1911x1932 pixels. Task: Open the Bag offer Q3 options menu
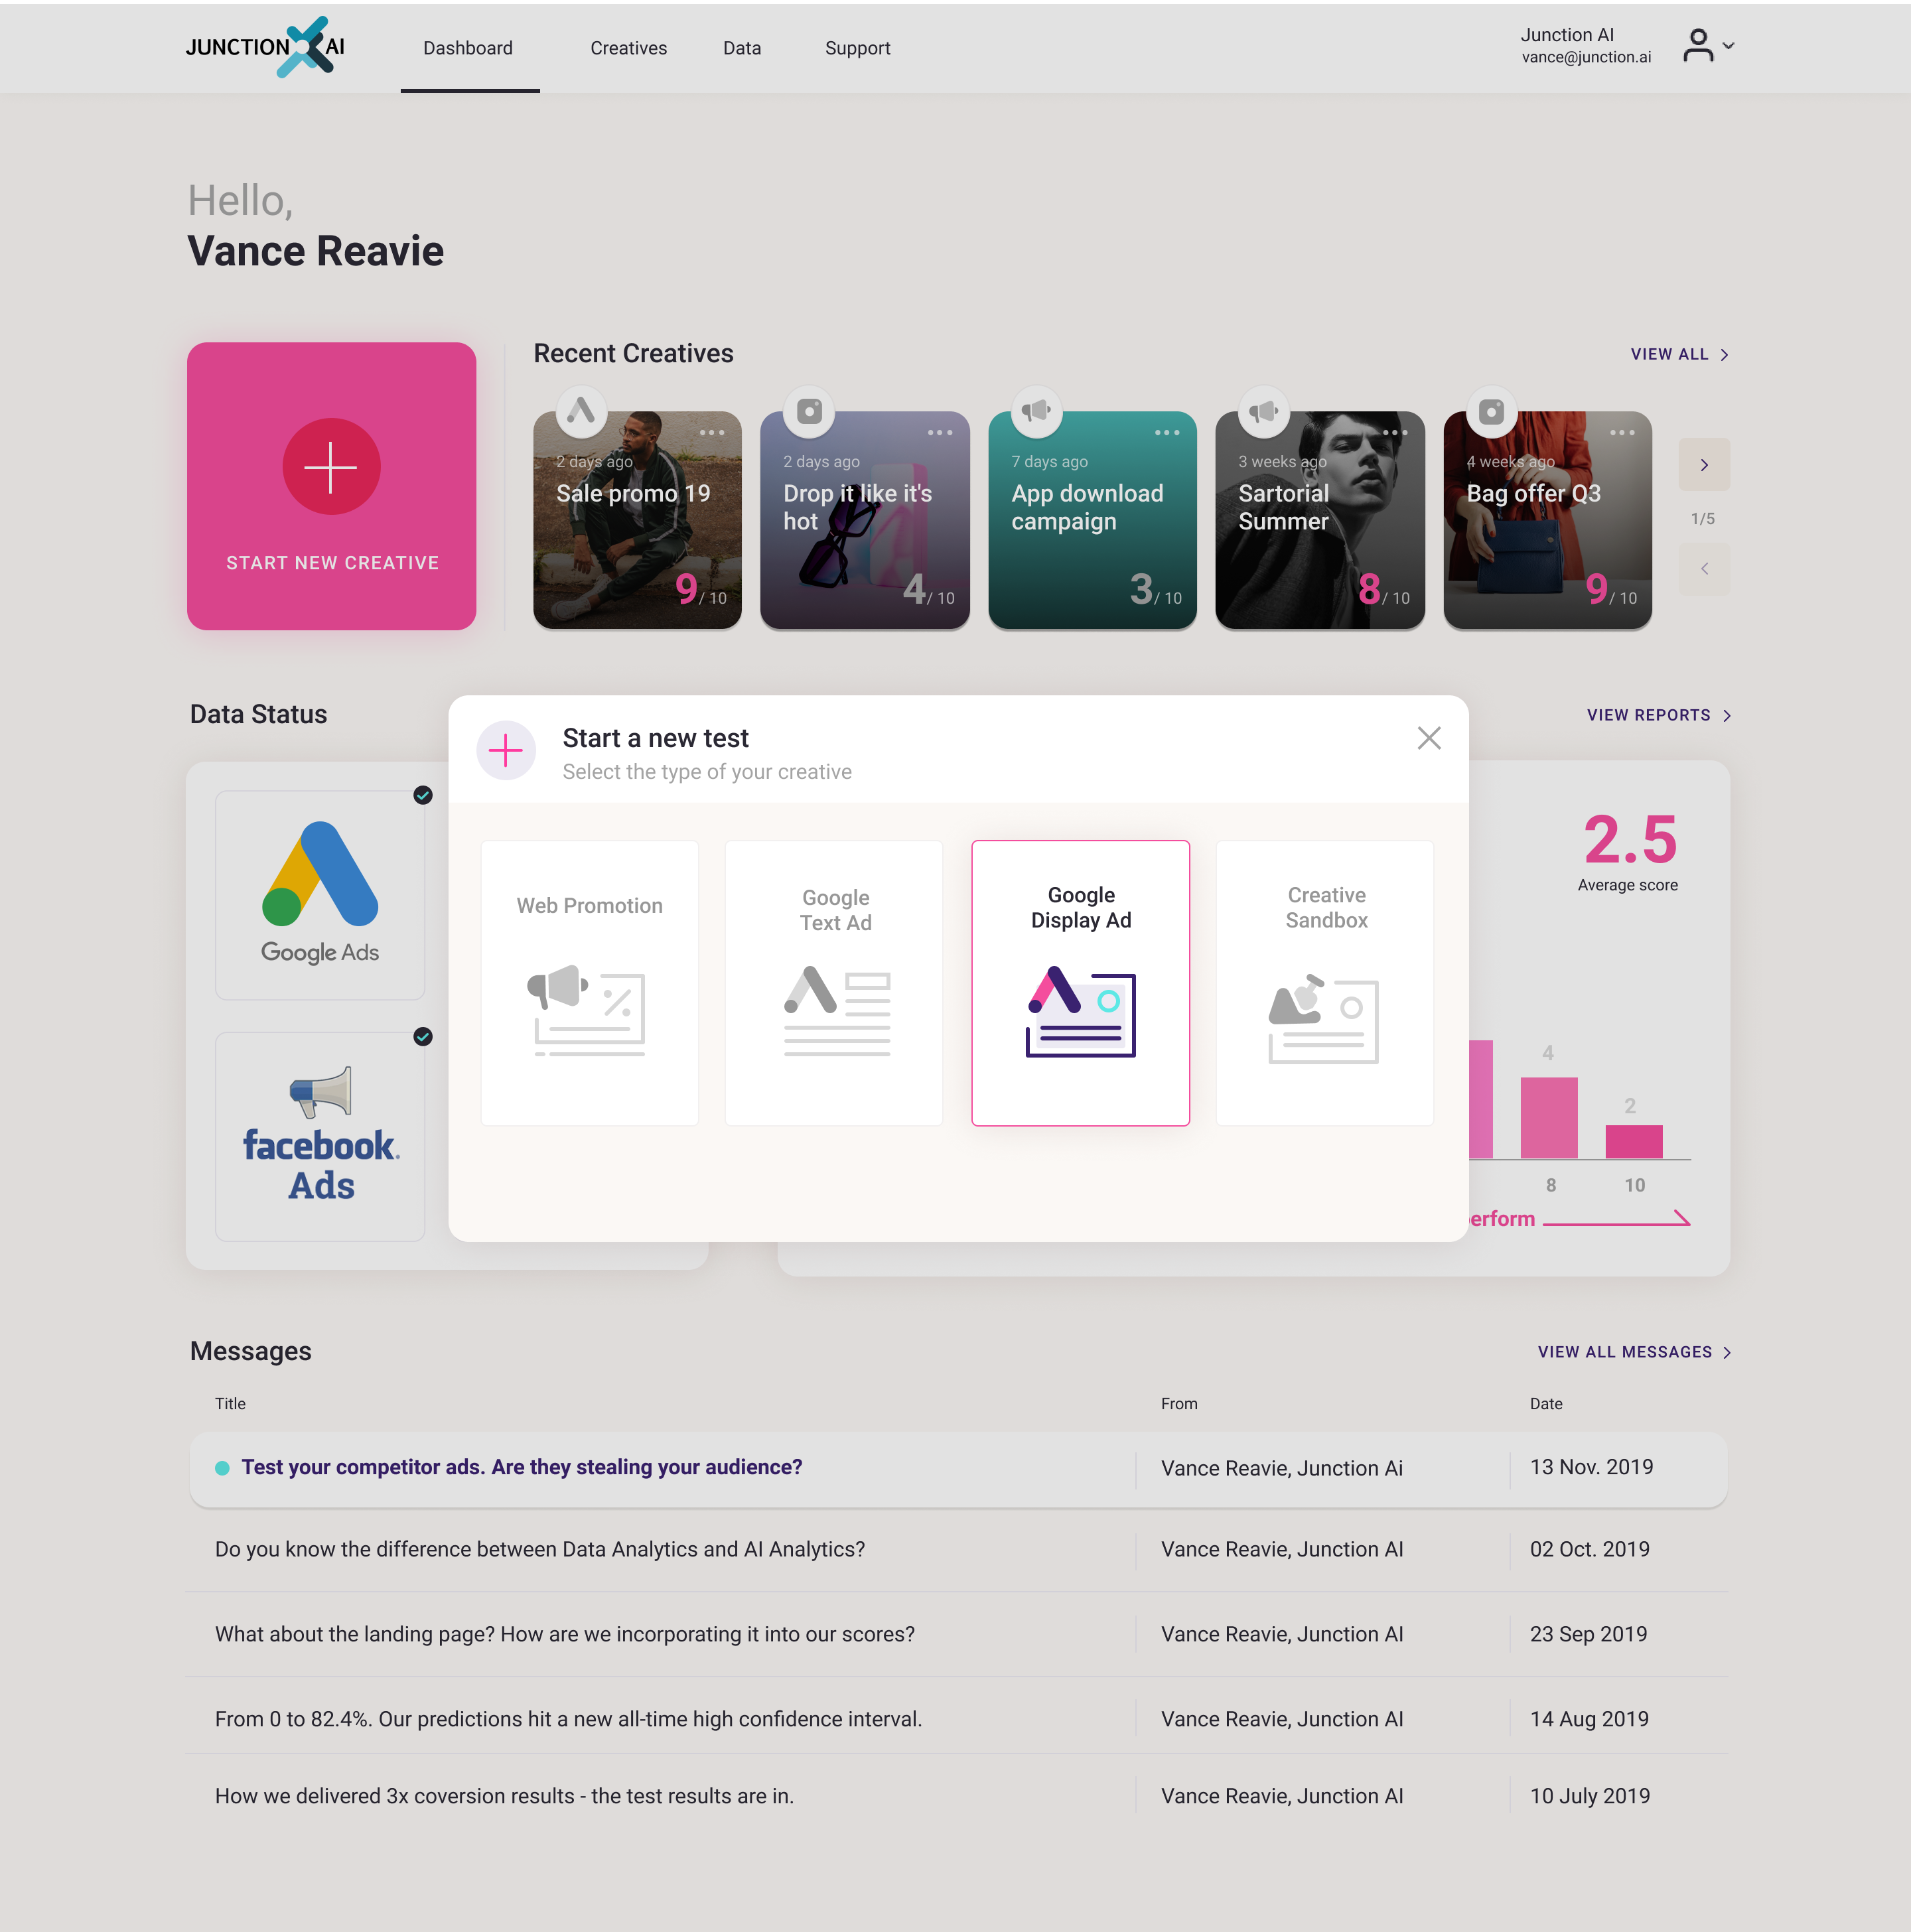coord(1622,433)
